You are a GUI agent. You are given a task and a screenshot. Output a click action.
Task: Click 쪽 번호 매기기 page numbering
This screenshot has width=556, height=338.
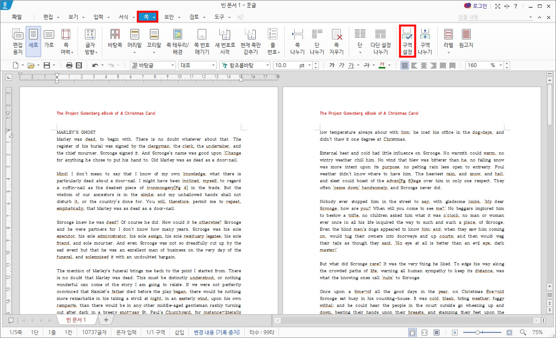pos(202,41)
